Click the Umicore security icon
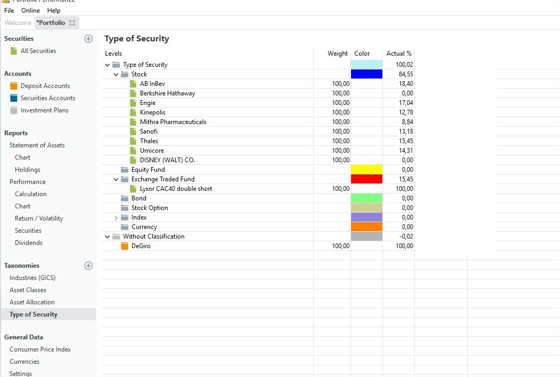Image resolution: width=560 pixels, height=377 pixels. coord(133,150)
